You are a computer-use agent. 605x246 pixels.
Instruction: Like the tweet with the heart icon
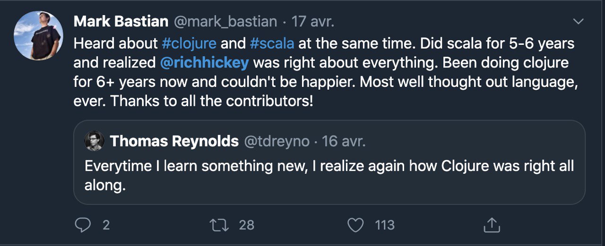(355, 225)
